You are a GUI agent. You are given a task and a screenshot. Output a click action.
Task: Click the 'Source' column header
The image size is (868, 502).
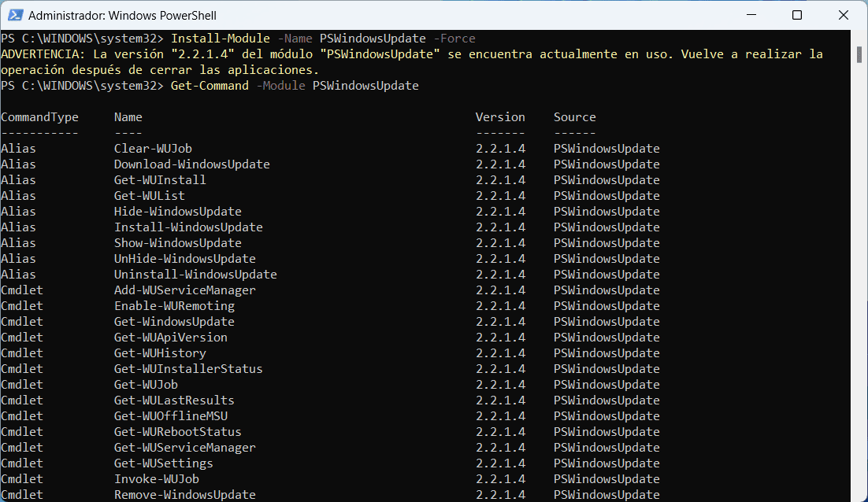[x=575, y=117]
